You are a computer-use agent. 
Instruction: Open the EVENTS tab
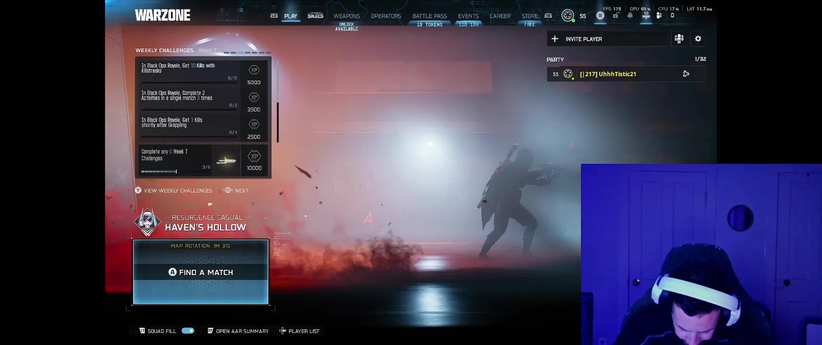click(x=468, y=16)
